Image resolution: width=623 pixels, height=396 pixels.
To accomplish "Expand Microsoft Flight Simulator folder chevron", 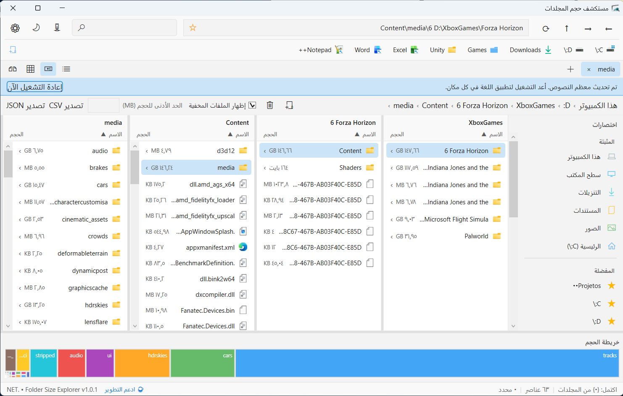I will pos(392,219).
